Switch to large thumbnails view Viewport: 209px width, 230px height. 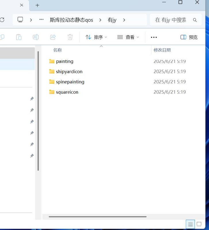pos(199,224)
